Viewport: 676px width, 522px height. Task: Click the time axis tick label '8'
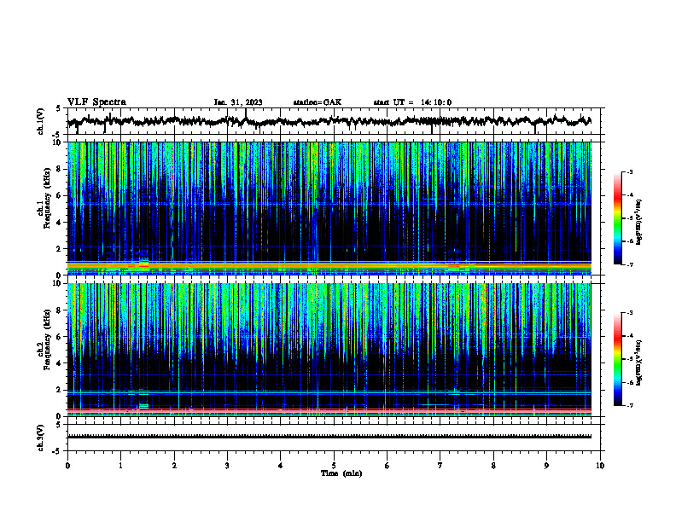coord(493,466)
